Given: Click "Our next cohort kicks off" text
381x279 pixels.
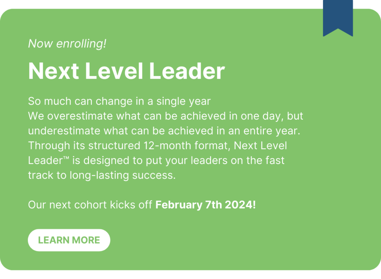Looking at the screenshot, I should click(90, 205).
